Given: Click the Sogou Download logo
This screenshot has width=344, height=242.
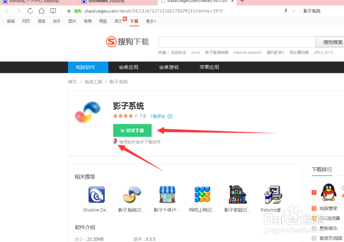Looking at the screenshot, I should 127,42.
